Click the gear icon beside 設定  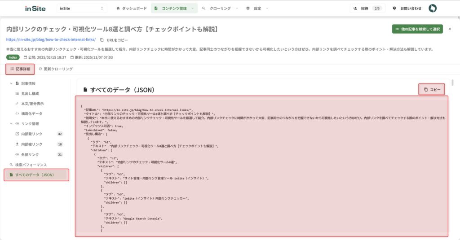click(248, 9)
